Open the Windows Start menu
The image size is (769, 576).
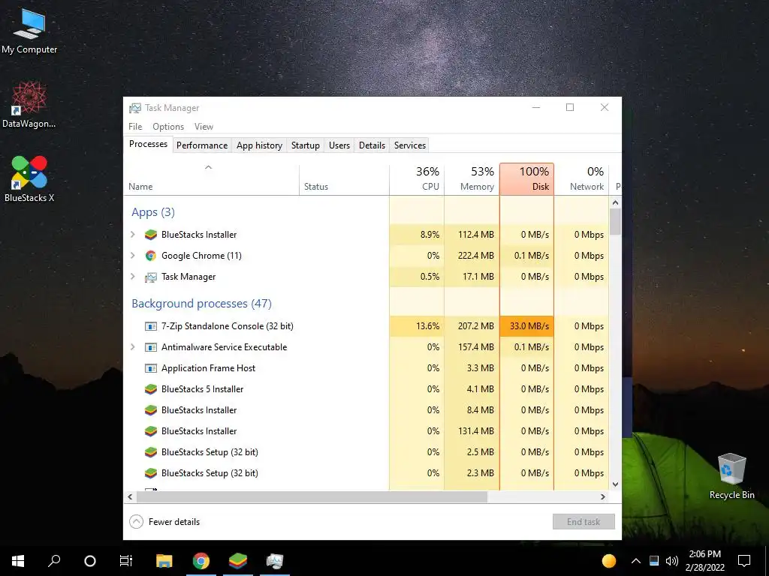(x=18, y=561)
